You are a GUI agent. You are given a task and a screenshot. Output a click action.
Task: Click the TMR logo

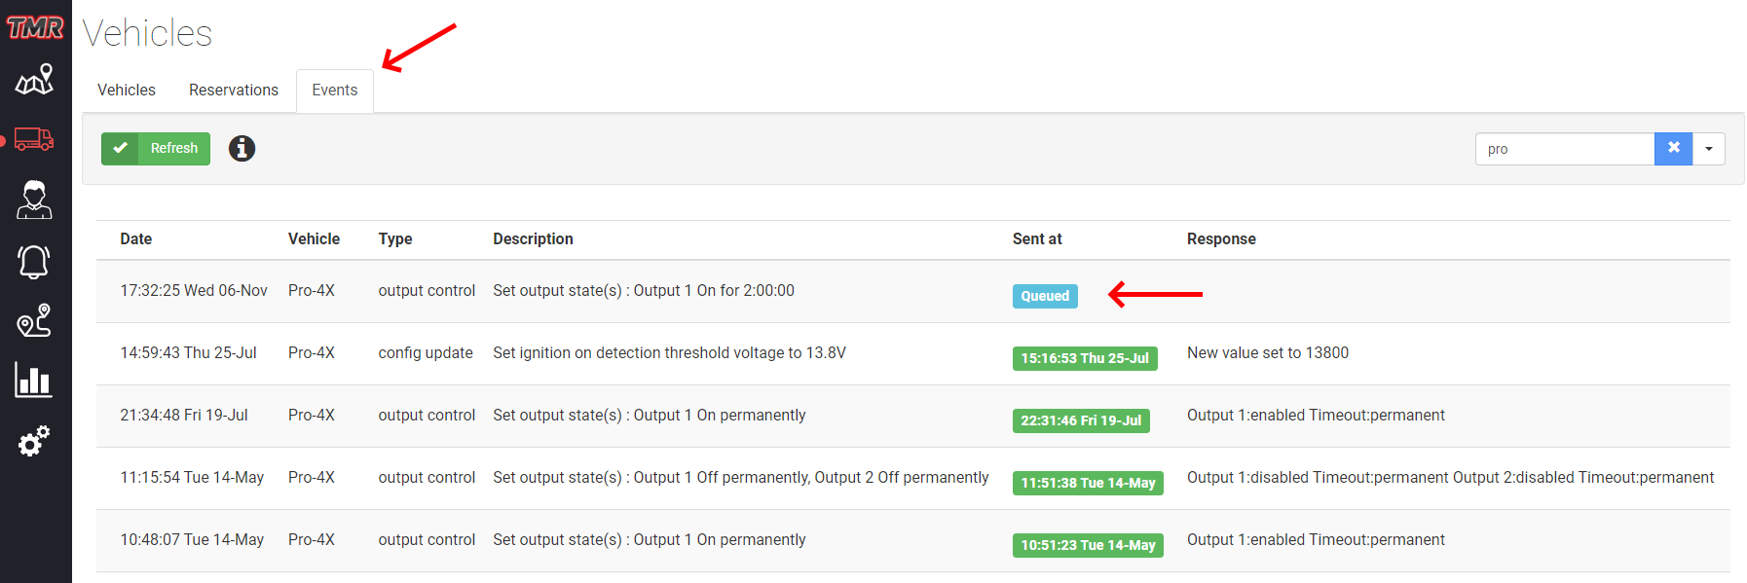35,27
